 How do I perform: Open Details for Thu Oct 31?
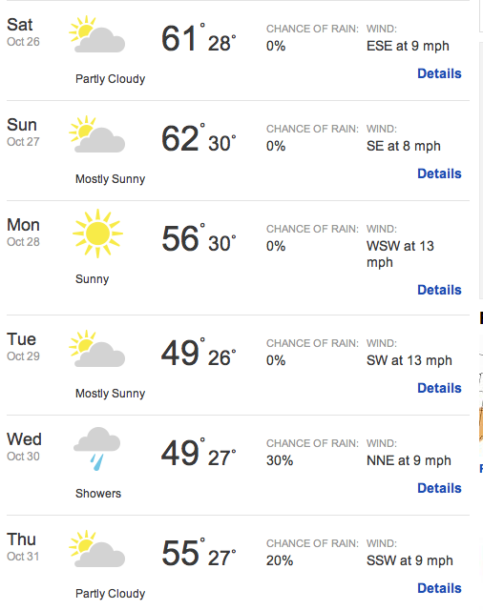(x=439, y=588)
